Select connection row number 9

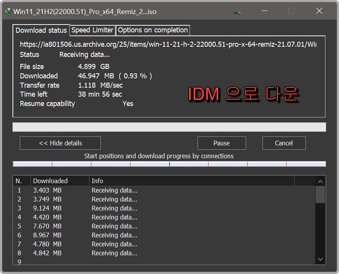164,261
